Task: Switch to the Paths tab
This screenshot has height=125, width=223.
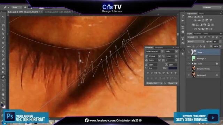Action: 206,34
